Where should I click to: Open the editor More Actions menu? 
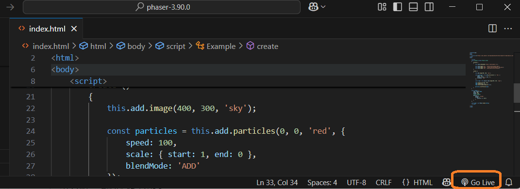click(x=508, y=29)
